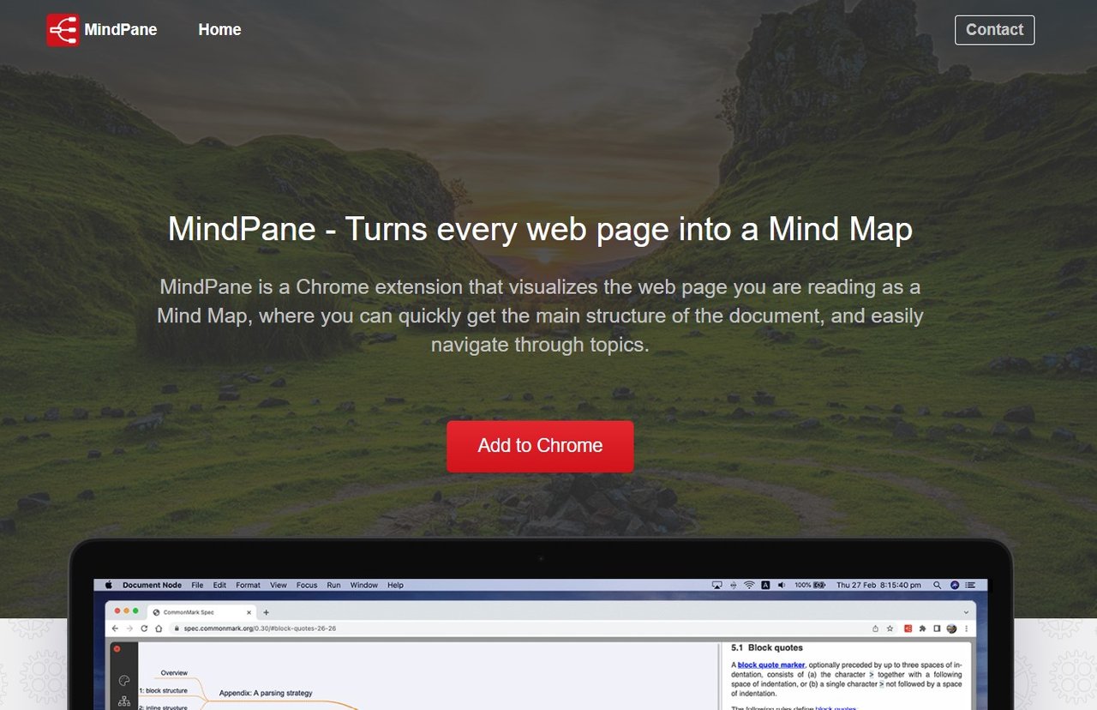Select 'Appendix: A parsing strategy' node
The height and width of the screenshot is (710, 1097).
[x=266, y=693]
